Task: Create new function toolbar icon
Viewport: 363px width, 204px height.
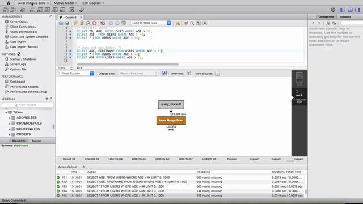Action: 62,10
